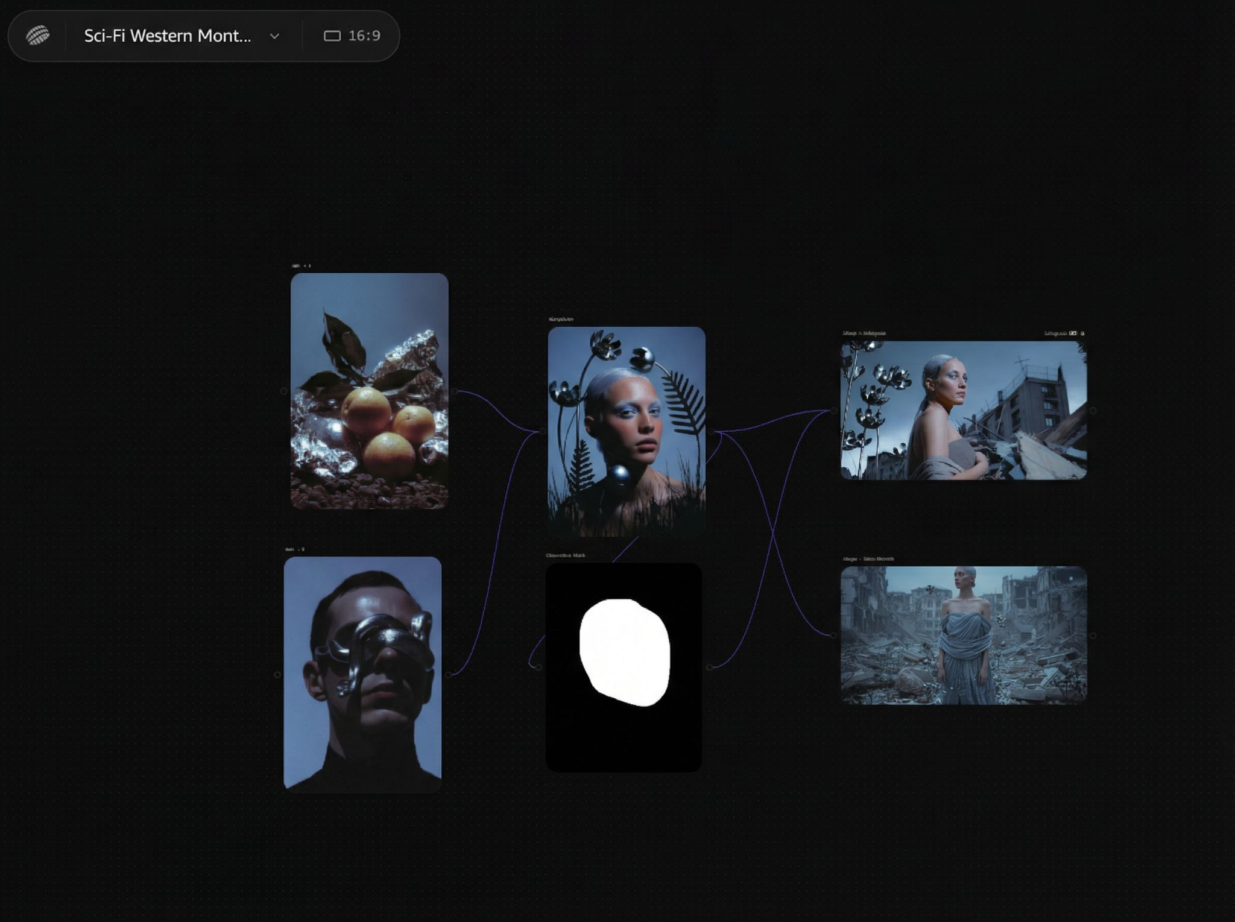Select the output port of the oranges image node
The width and height of the screenshot is (1235, 922).
pos(454,391)
